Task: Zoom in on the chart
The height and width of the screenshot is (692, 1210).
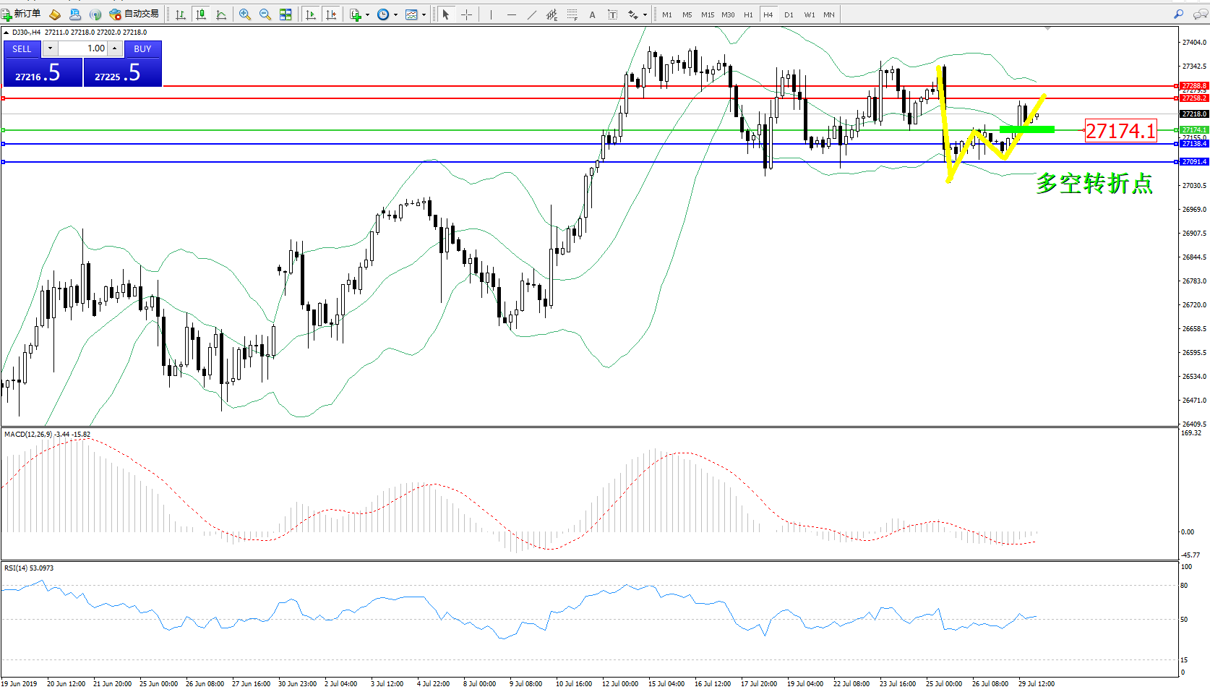Action: [x=245, y=14]
